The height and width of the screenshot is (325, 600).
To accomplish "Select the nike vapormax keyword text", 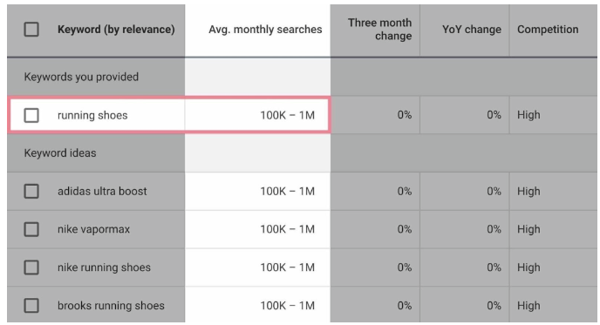I will coord(94,229).
